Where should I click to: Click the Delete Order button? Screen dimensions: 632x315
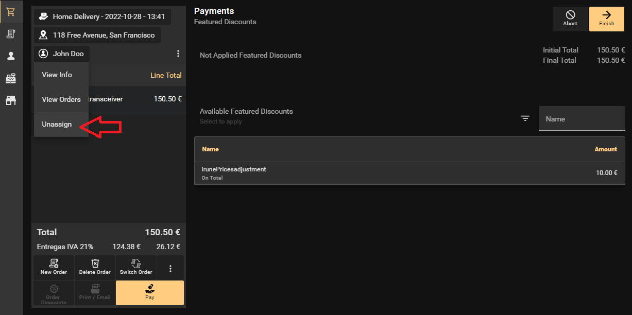95,268
